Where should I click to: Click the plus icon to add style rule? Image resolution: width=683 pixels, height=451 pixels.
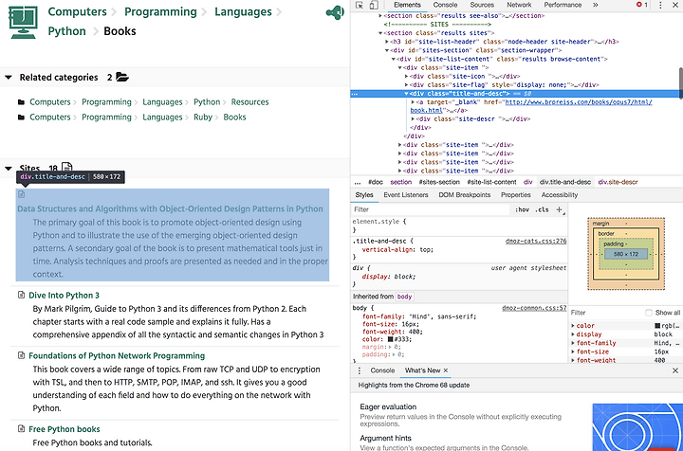pyautogui.click(x=560, y=209)
